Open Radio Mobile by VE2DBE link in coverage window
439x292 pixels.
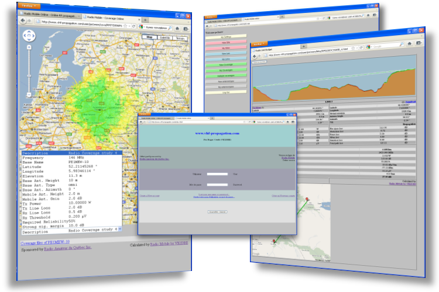pos(169,244)
